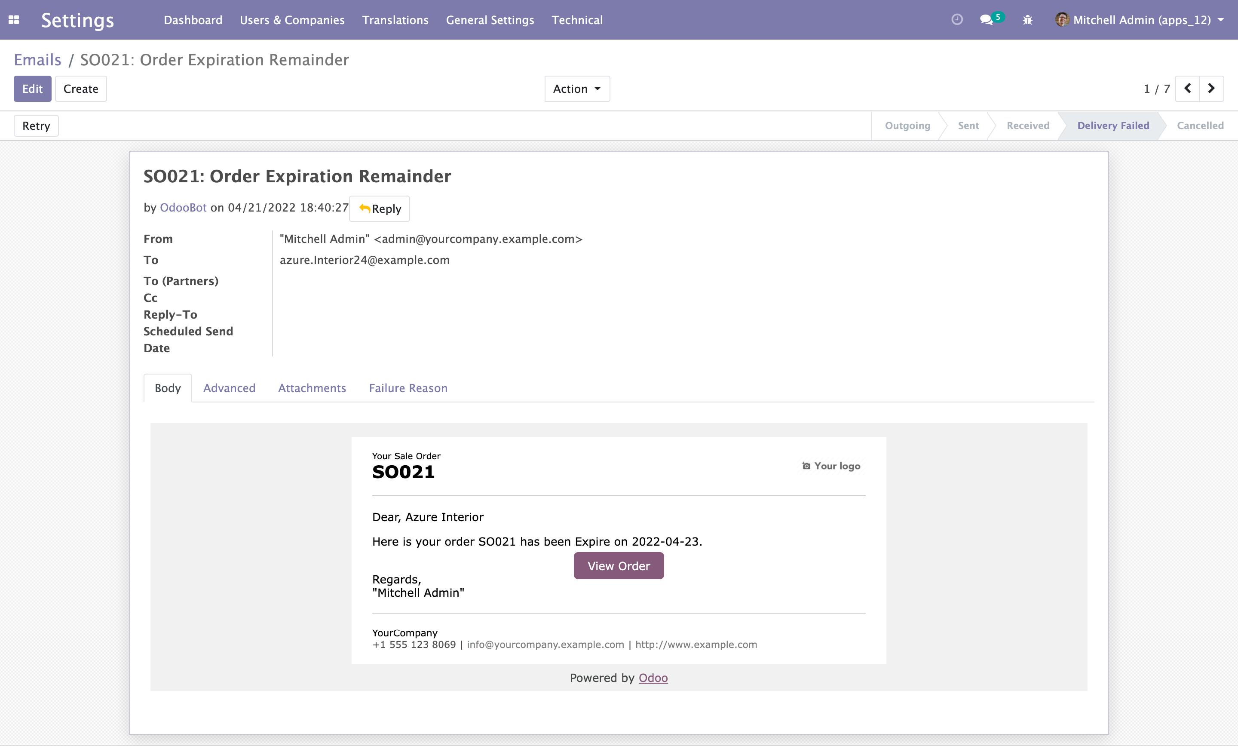The width and height of the screenshot is (1238, 746).
Task: Open the apps grid menu icon
Action: click(14, 20)
